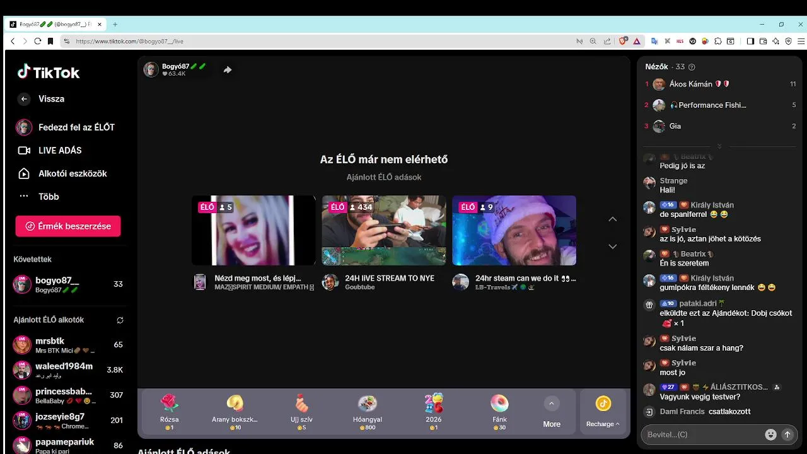This screenshot has height=454, width=807.
Task: Share the live stream
Action: pos(228,70)
